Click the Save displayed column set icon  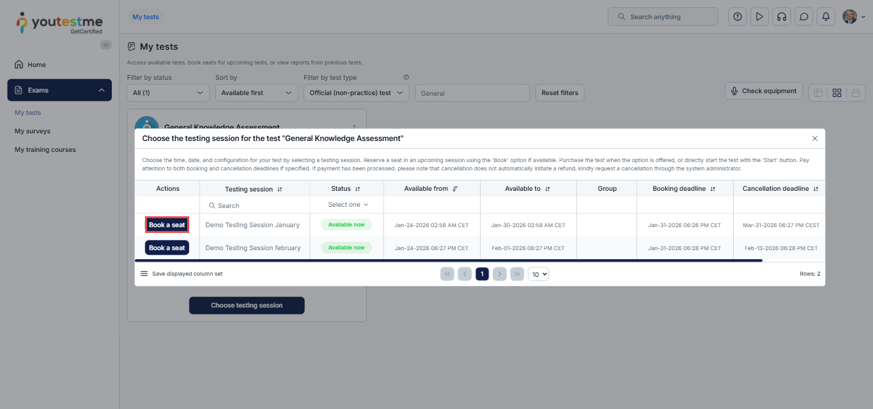pos(144,274)
